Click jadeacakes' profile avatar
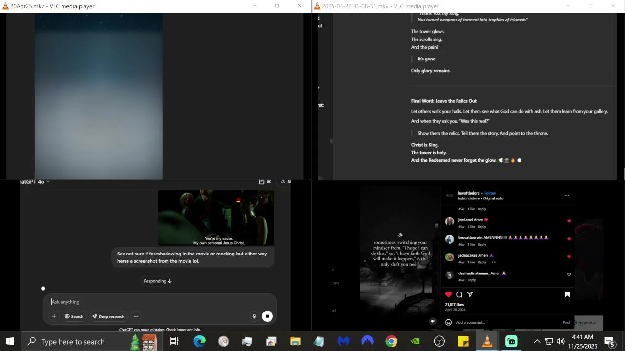The height and width of the screenshot is (351, 625). pos(449,256)
